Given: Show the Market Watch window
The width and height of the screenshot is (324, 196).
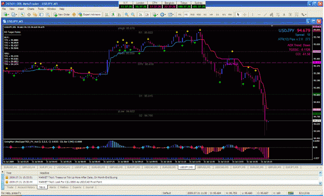Looking at the screenshot, I should (x=22, y=14).
